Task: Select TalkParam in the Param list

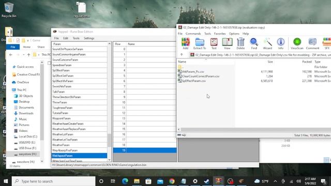Action: tap(79, 92)
